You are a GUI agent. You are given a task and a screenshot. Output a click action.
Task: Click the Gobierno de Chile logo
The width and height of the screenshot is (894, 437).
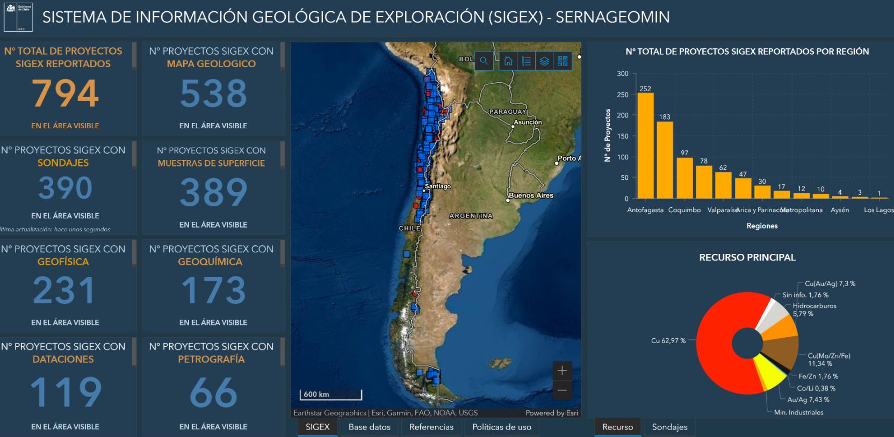(x=18, y=17)
